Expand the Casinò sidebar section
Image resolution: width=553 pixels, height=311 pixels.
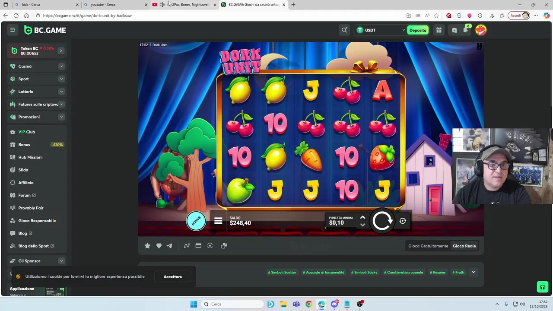(61, 66)
